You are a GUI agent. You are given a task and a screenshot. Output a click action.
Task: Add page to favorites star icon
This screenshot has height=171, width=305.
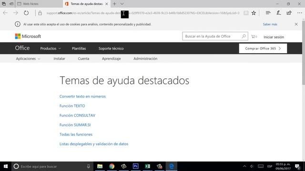click(254, 13)
